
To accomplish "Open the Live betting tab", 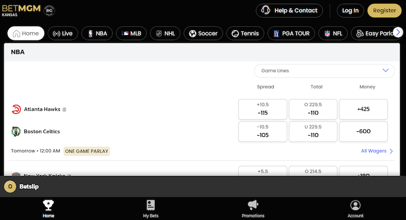I will click(x=63, y=33).
